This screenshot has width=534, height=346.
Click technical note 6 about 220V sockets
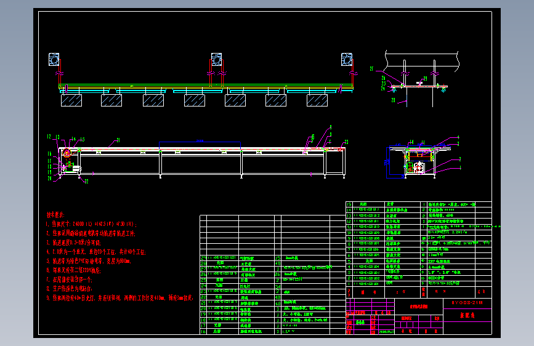point(73,270)
